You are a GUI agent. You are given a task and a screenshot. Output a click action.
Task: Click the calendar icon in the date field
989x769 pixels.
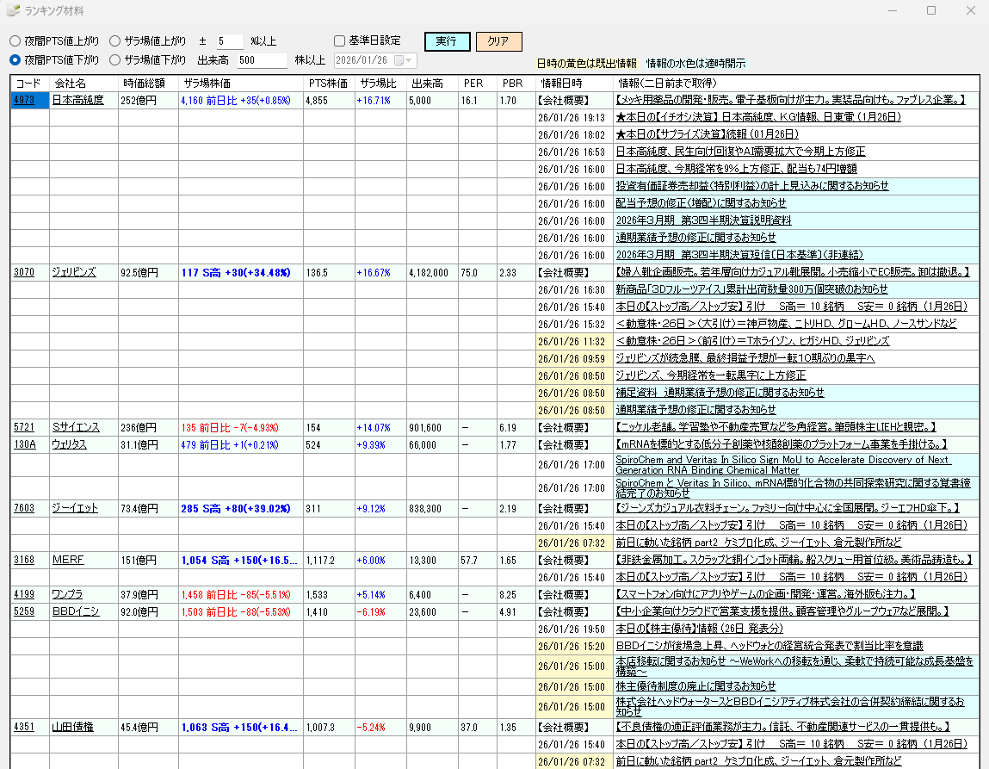click(399, 59)
